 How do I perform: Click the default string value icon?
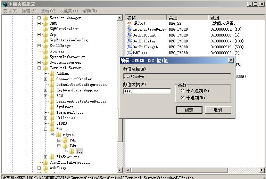click(x=129, y=23)
